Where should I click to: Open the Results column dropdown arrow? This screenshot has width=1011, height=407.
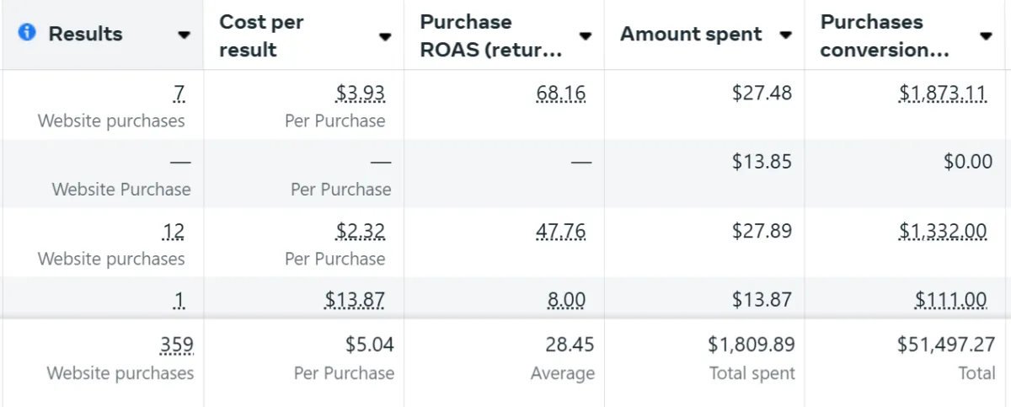(184, 35)
